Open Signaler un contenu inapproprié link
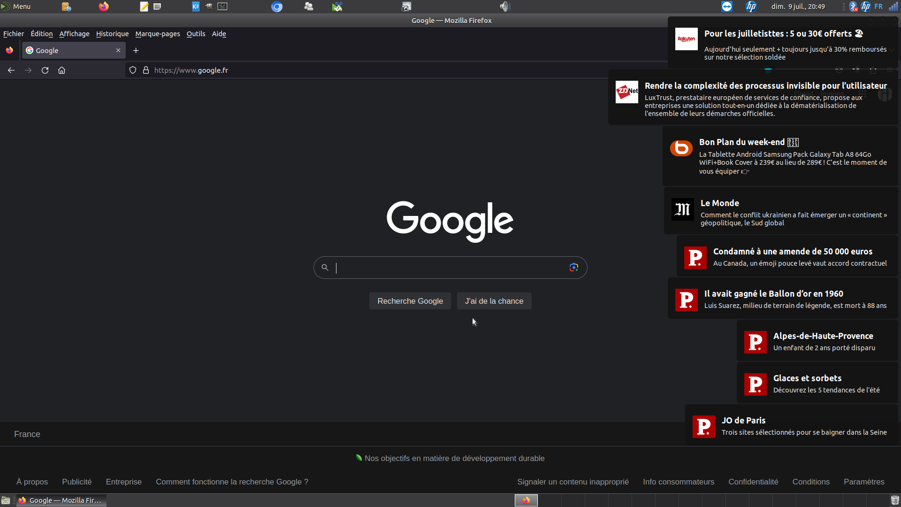Image resolution: width=901 pixels, height=507 pixels. click(573, 482)
